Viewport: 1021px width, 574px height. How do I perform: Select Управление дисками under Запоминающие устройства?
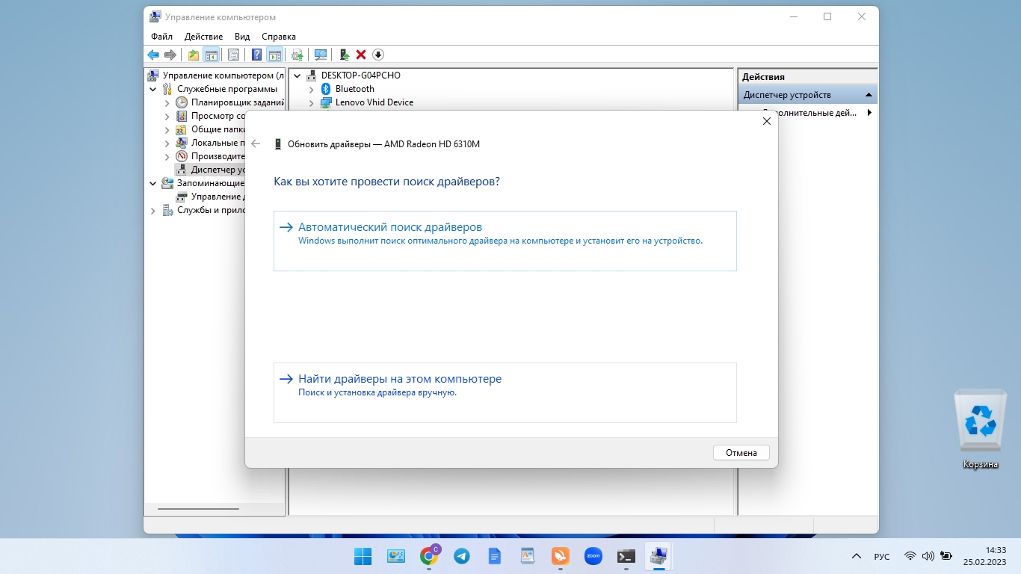(x=211, y=197)
